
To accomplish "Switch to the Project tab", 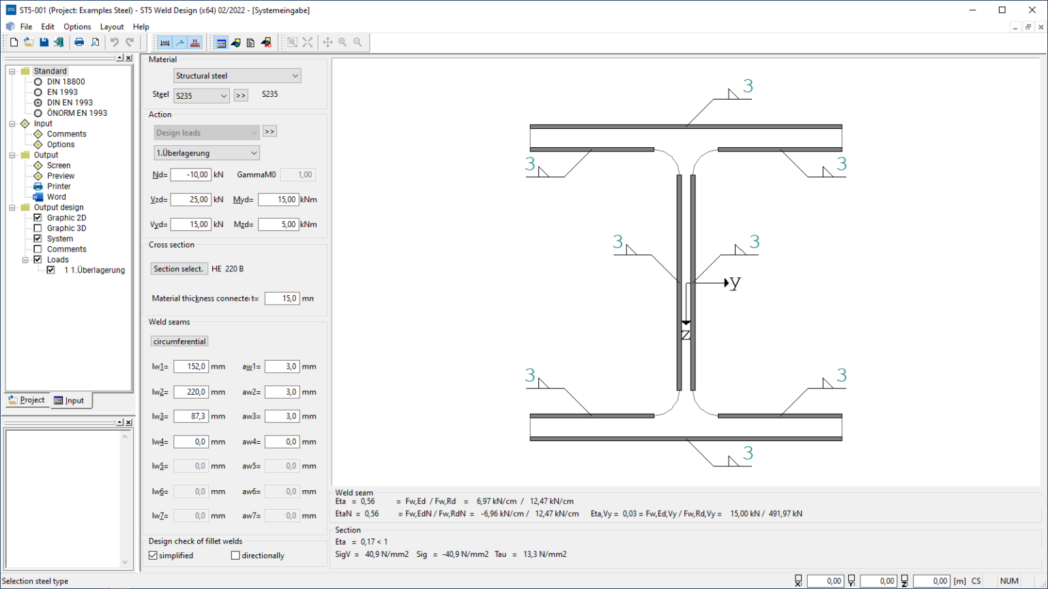I will pos(27,400).
